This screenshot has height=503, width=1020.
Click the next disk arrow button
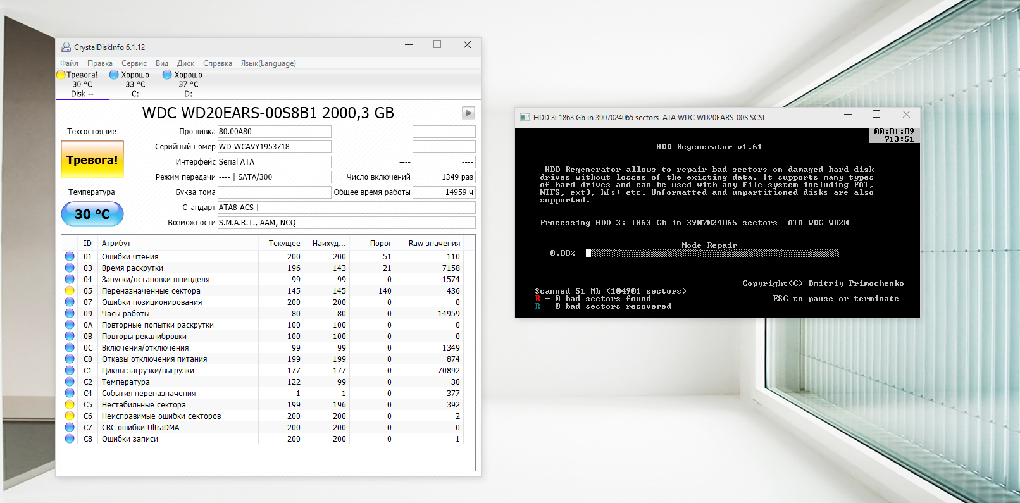click(468, 113)
